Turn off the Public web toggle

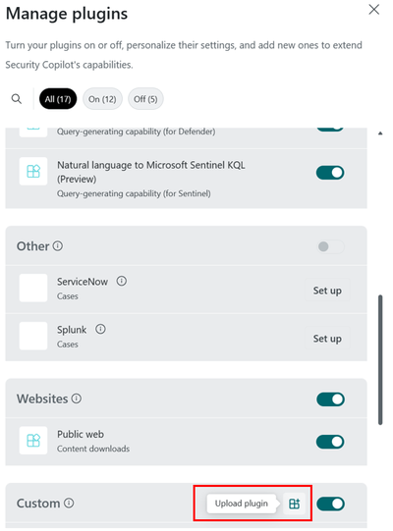tap(330, 442)
